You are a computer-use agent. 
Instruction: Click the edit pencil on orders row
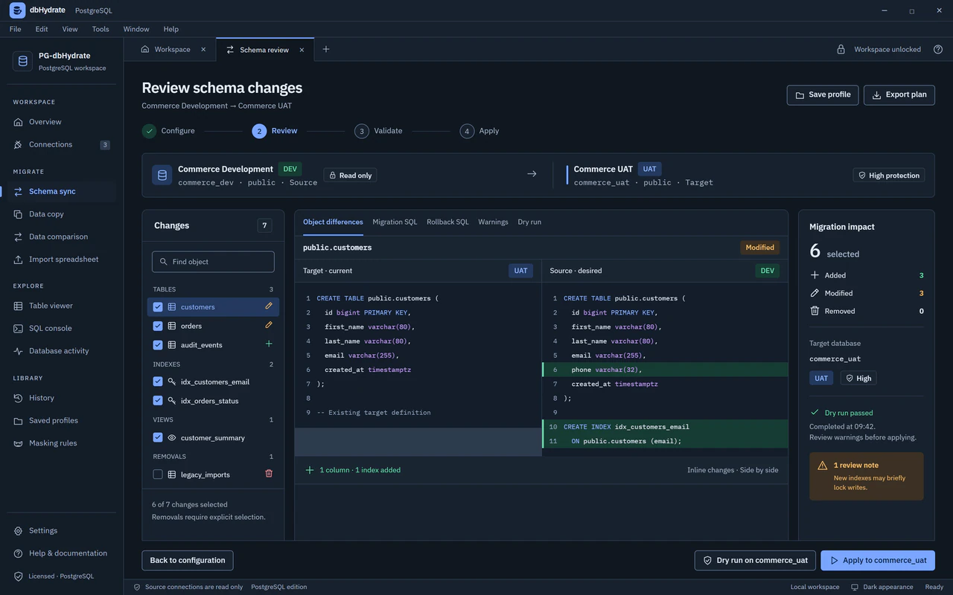269,325
